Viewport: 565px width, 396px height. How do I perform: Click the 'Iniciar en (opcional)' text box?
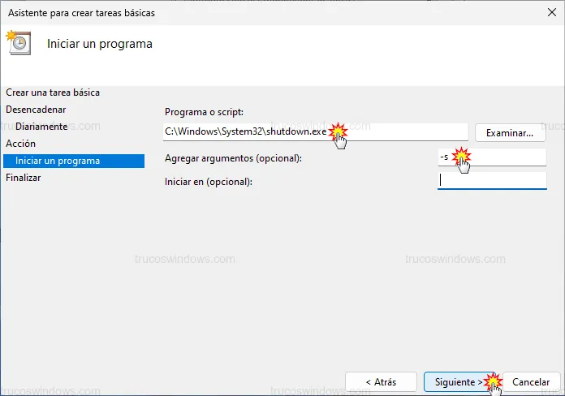click(x=491, y=181)
